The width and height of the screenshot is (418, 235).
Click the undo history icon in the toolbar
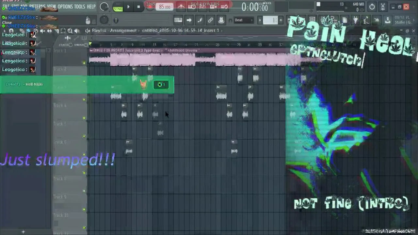pos(377,20)
